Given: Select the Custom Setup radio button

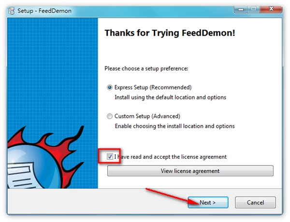Looking at the screenshot, I should click(110, 116).
